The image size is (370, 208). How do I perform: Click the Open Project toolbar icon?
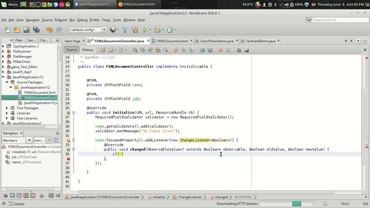pos(27,29)
